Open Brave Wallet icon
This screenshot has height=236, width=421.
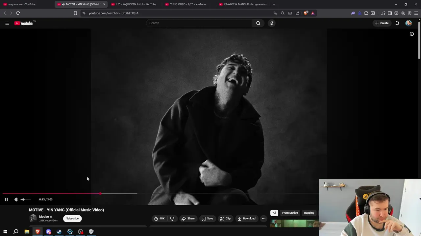(396, 13)
